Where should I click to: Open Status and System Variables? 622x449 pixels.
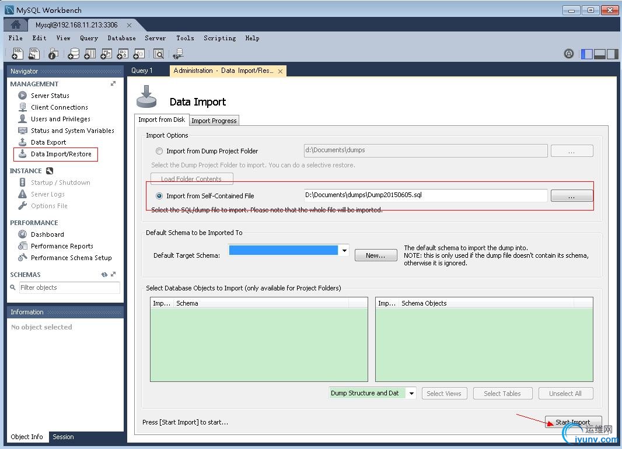tap(72, 131)
